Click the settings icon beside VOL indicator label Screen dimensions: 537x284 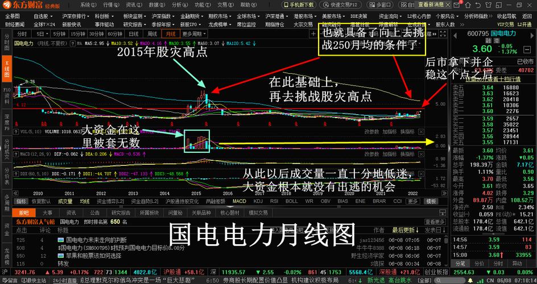[16, 130]
